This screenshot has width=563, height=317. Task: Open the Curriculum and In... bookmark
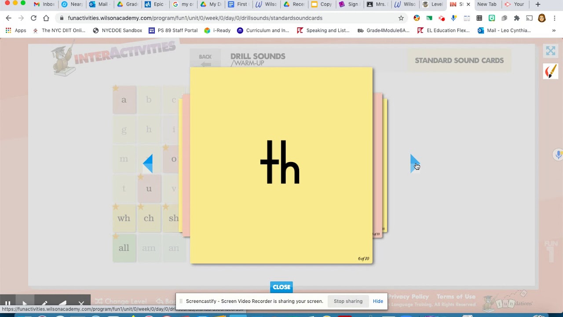click(x=263, y=30)
